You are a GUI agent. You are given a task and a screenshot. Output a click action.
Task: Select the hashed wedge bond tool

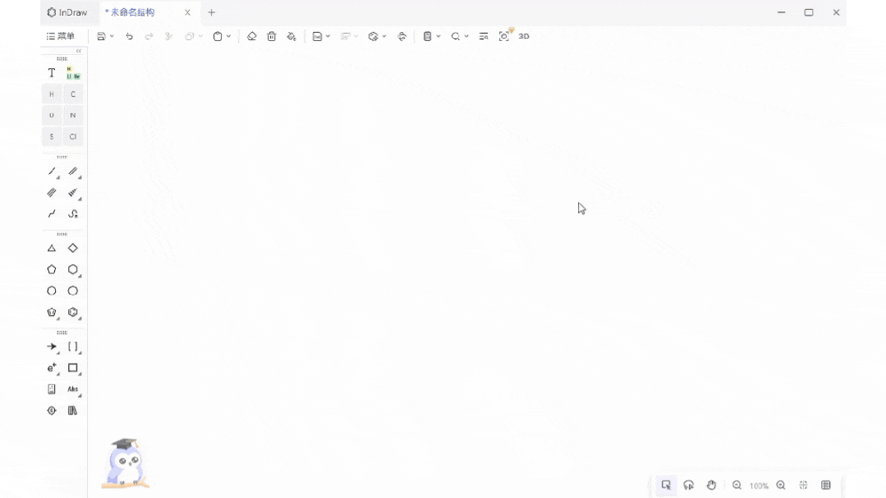click(x=73, y=193)
